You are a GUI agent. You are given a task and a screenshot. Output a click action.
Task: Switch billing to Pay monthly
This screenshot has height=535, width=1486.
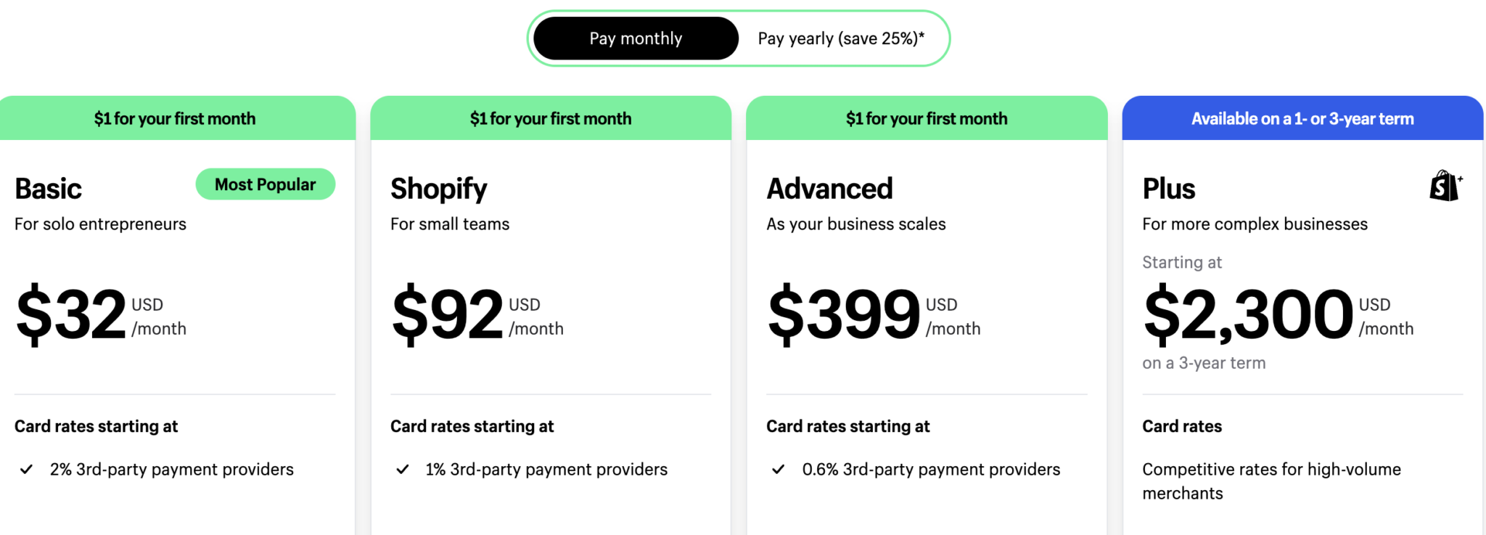636,38
